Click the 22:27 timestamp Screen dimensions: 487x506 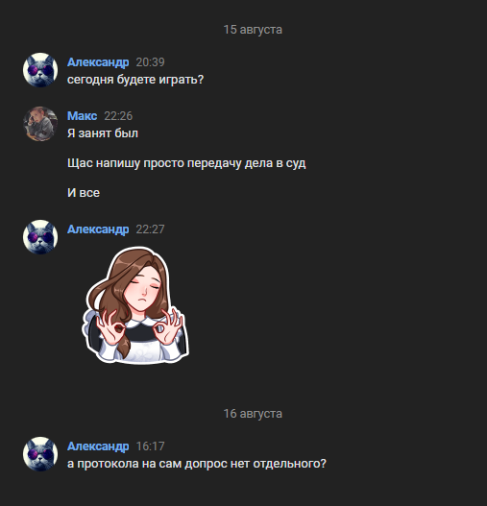(150, 229)
